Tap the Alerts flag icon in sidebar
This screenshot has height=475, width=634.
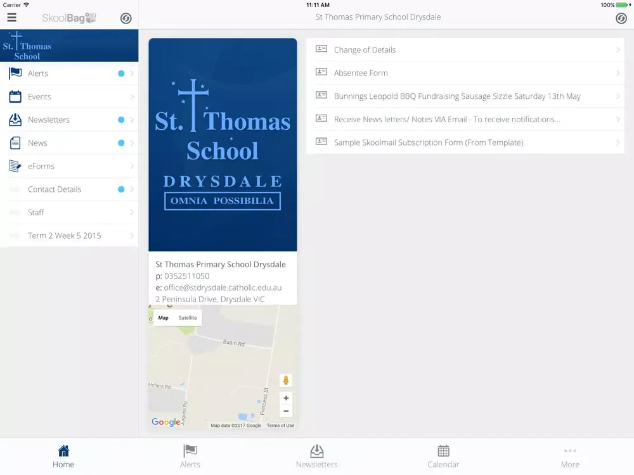[15, 73]
